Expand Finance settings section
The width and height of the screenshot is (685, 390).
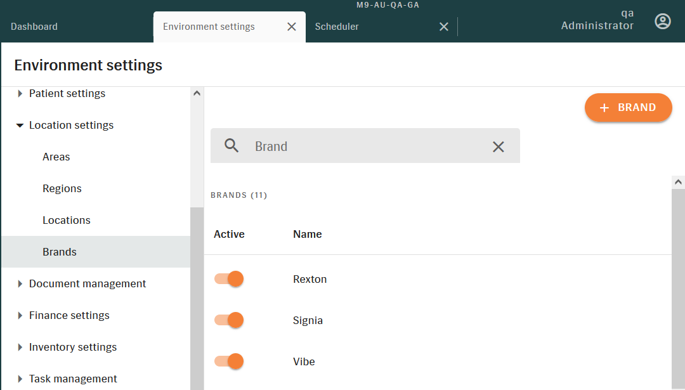tap(20, 315)
